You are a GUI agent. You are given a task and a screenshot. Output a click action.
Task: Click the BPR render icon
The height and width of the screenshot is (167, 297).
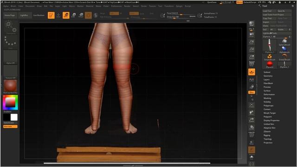(x=252, y=24)
